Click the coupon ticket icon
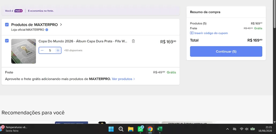The height and width of the screenshot is (134, 276). [192, 33]
